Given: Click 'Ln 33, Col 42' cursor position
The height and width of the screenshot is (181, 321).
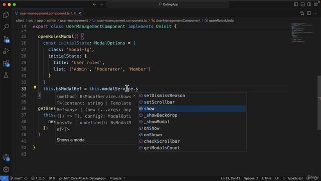Looking at the screenshot, I should coord(230,178).
